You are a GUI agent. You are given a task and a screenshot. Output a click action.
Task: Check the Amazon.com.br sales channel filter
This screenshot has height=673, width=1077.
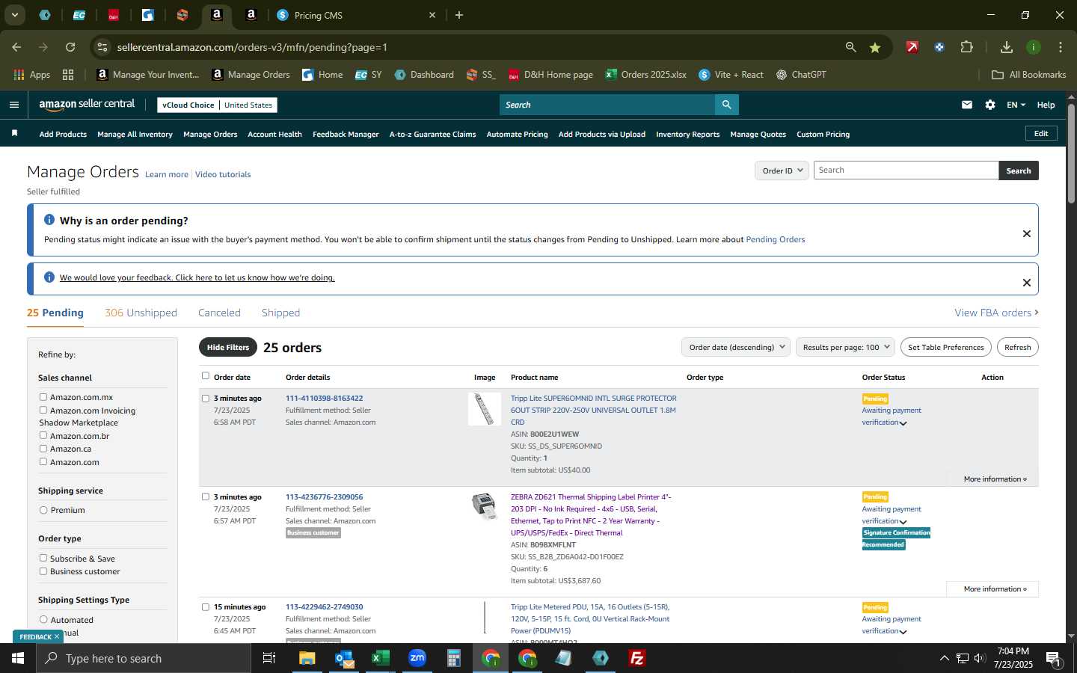click(x=43, y=435)
